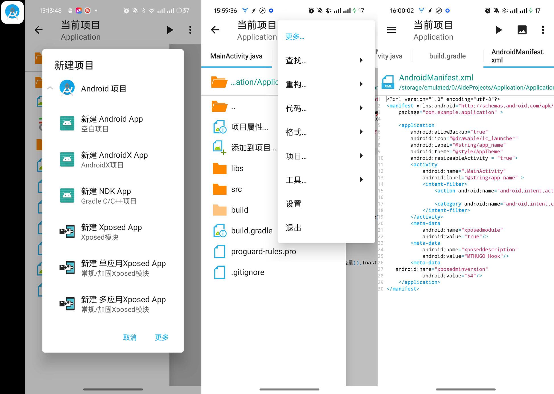Open the image/designer preview icon

point(522,30)
